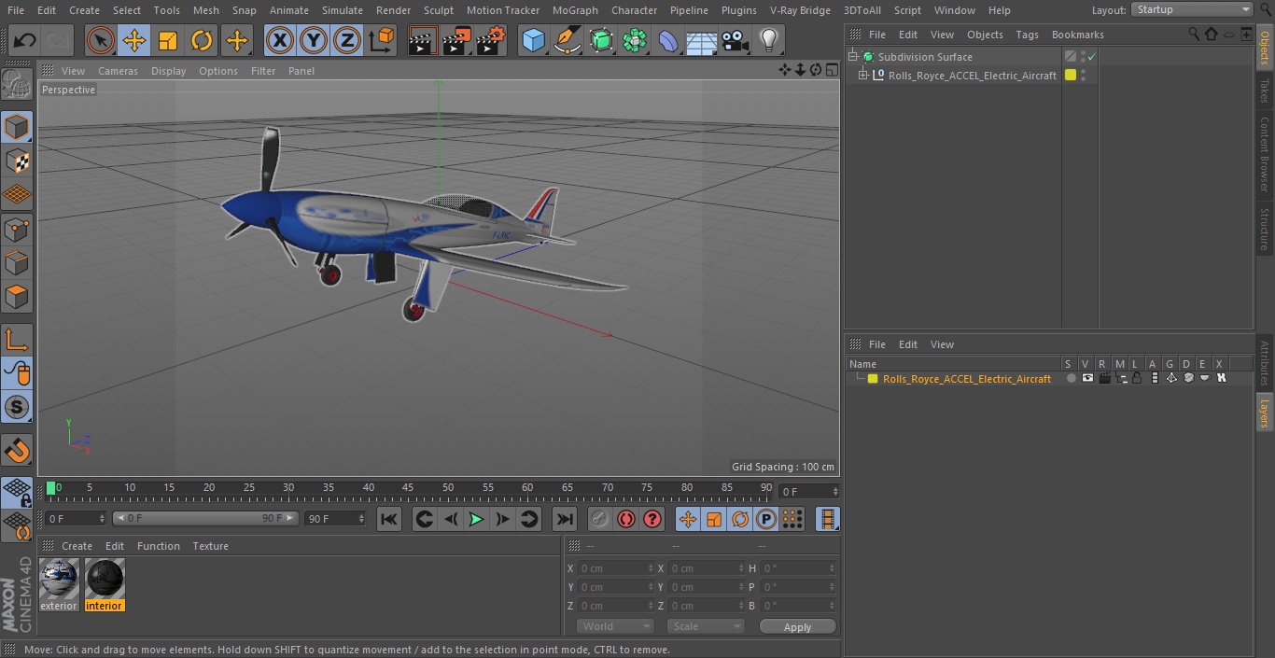Toggle viewport Solo S icon
Screen dimensions: 1275x658
coord(17,407)
